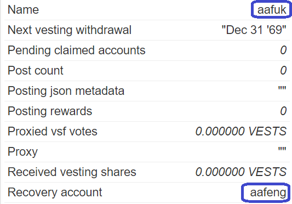Click the Proxy row label
Screen dimensions: 292x204
[x=22, y=152]
